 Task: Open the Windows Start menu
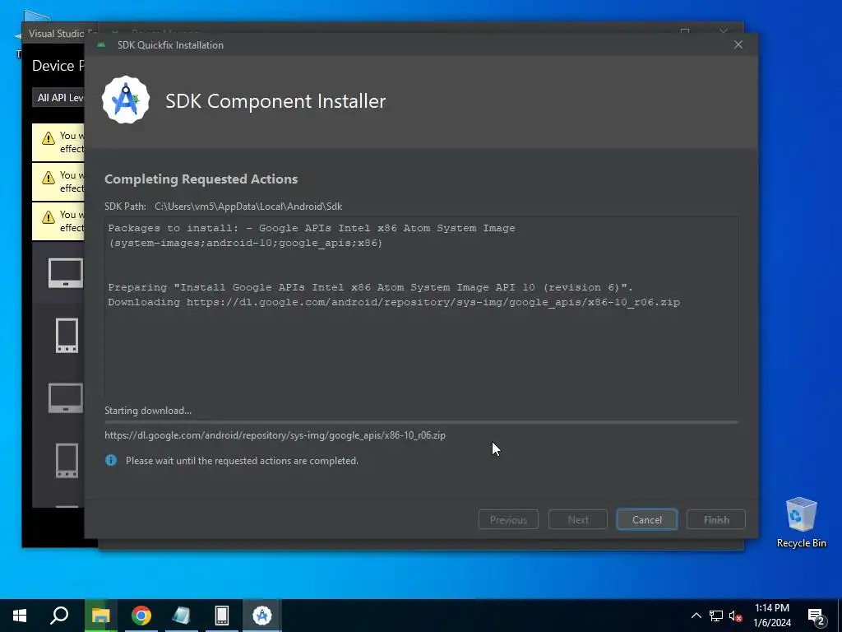point(20,616)
